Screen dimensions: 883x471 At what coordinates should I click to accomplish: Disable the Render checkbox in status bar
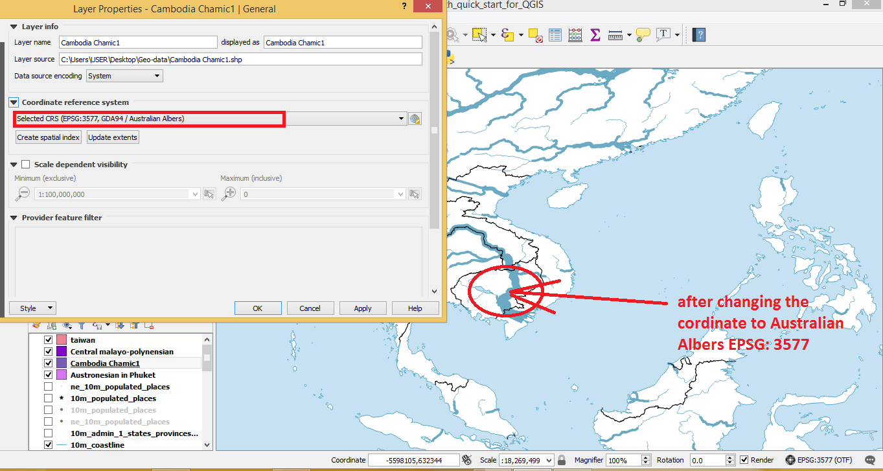[x=744, y=460]
